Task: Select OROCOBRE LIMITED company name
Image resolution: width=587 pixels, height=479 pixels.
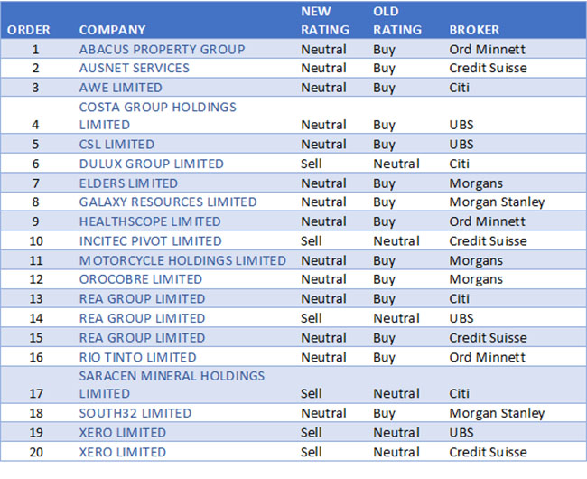Action: pos(140,279)
